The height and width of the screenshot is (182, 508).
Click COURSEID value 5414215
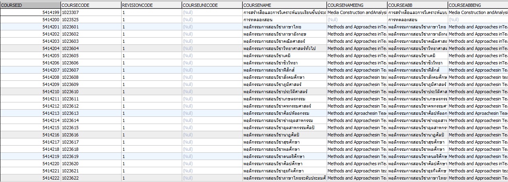51,128
